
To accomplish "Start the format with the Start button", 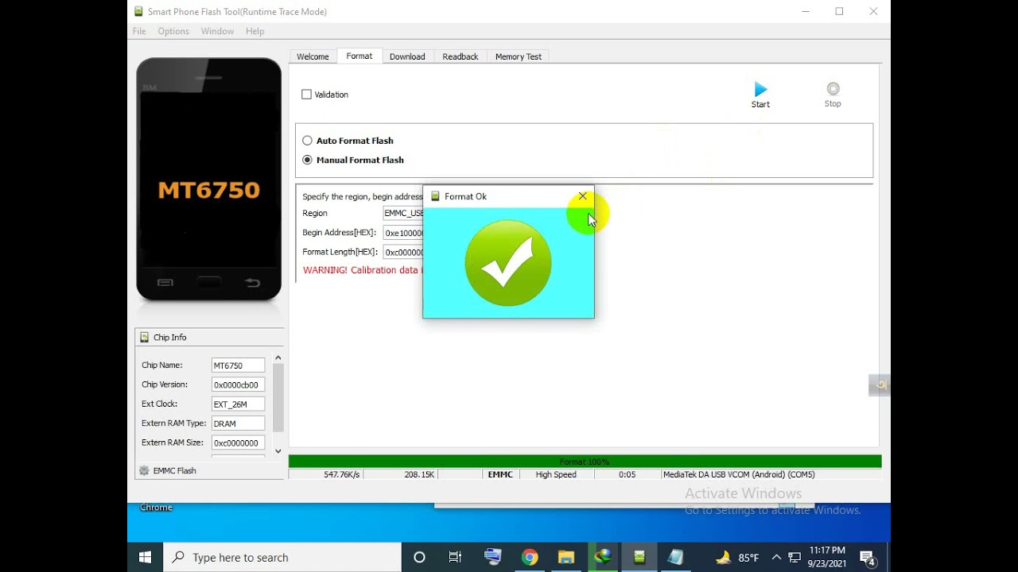I will pos(760,95).
